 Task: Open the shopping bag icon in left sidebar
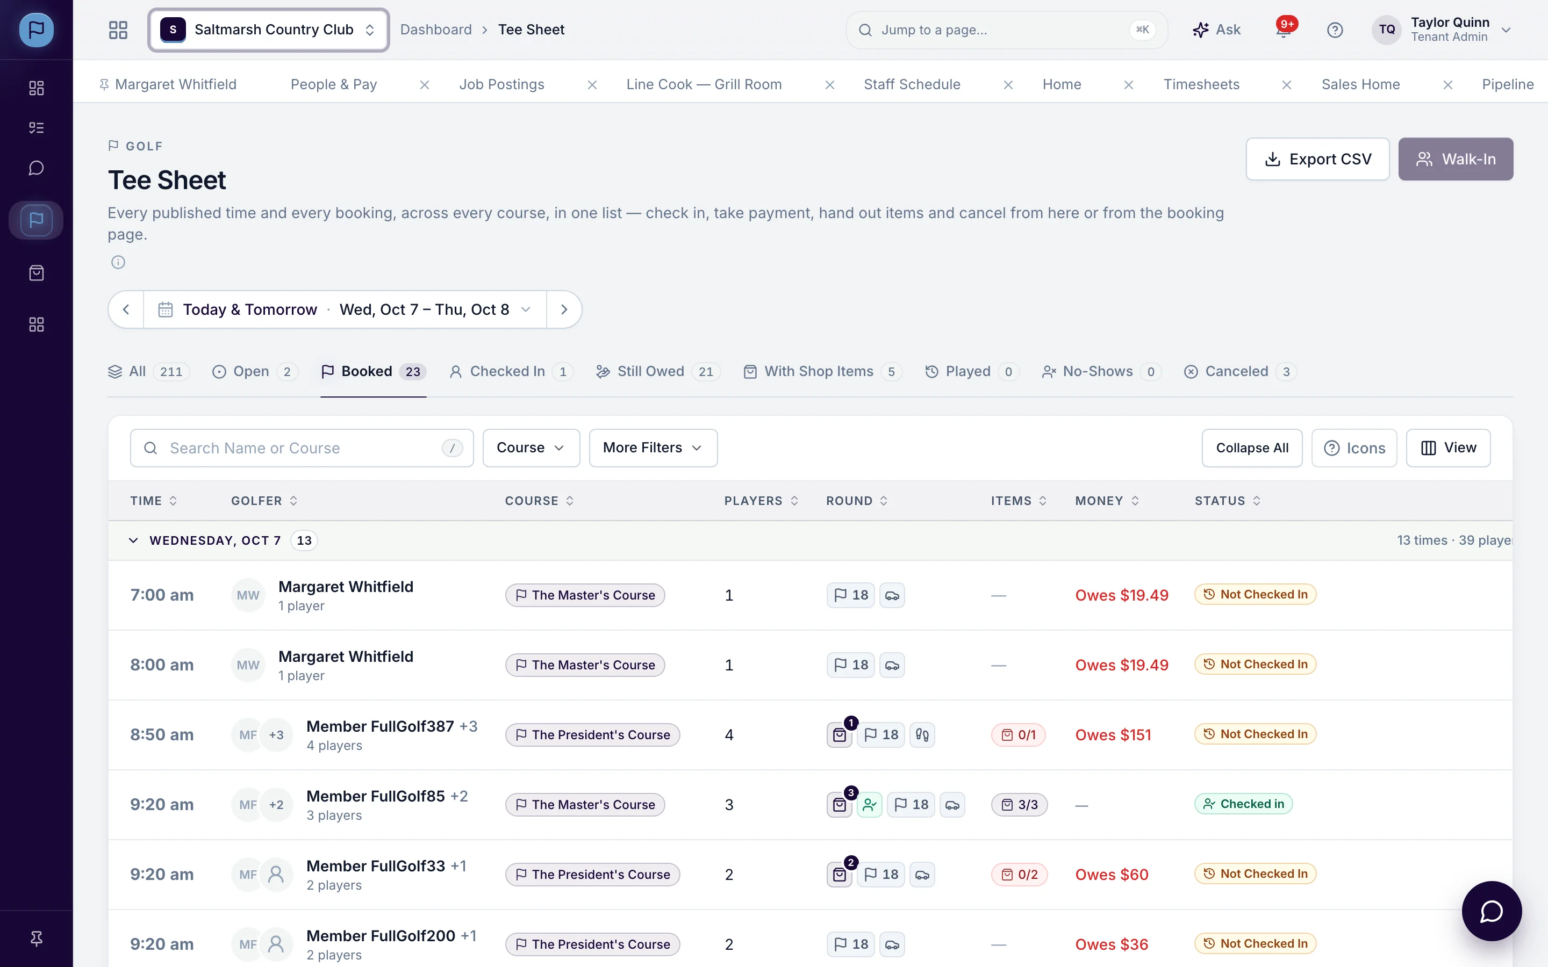37,273
